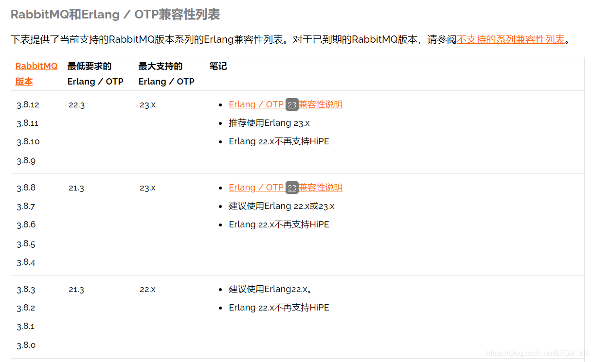The width and height of the screenshot is (593, 362).
Task: Click version 3.8.6 text
Action: pos(26,224)
